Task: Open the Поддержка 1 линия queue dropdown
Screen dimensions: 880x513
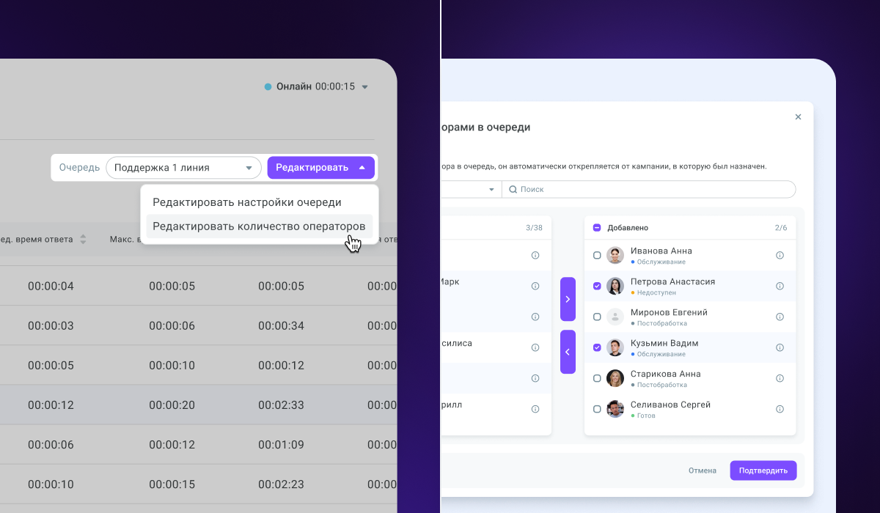Action: (183, 167)
